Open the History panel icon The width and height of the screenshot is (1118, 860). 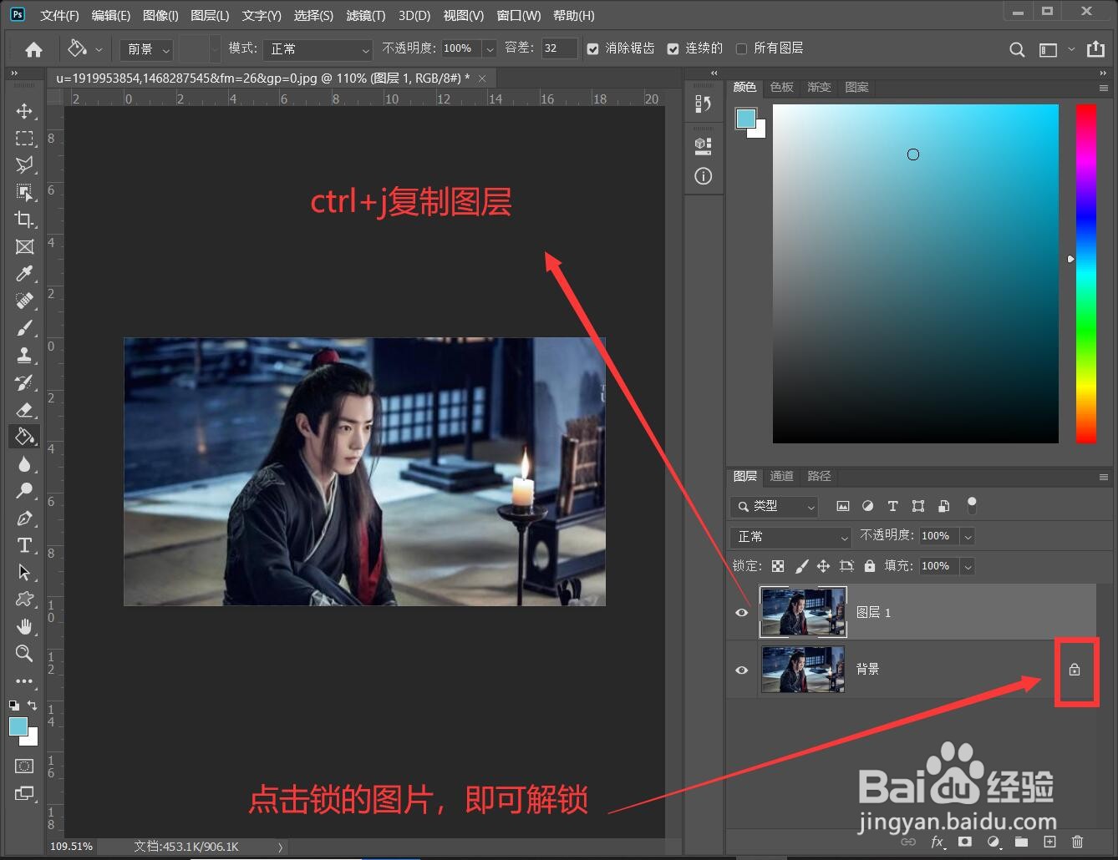(704, 104)
